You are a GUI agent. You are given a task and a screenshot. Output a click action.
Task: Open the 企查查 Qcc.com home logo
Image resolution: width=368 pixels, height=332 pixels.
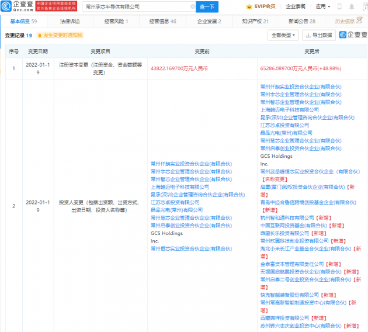[17, 6]
